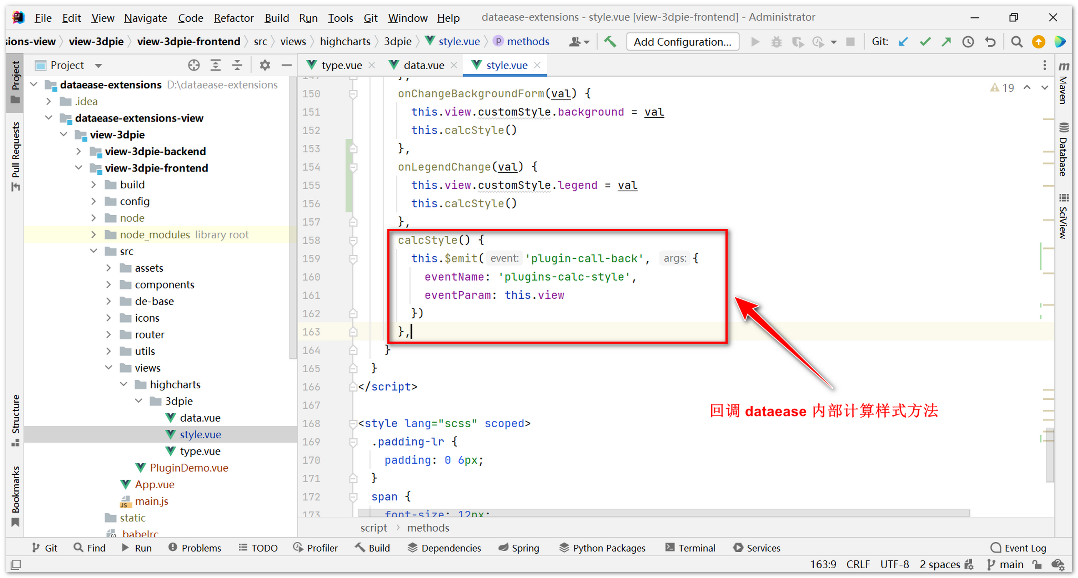Open Git history clock icon
This screenshot has height=578, width=1078.
[968, 41]
